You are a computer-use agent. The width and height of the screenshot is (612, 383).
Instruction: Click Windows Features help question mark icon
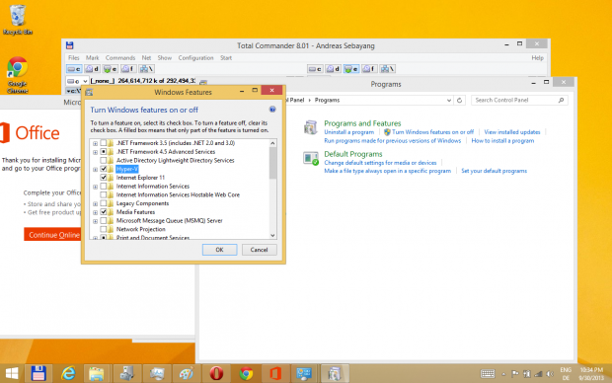pos(272,110)
